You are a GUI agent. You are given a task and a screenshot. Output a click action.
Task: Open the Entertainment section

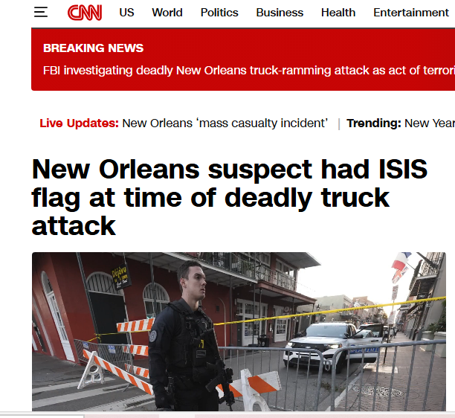click(411, 13)
